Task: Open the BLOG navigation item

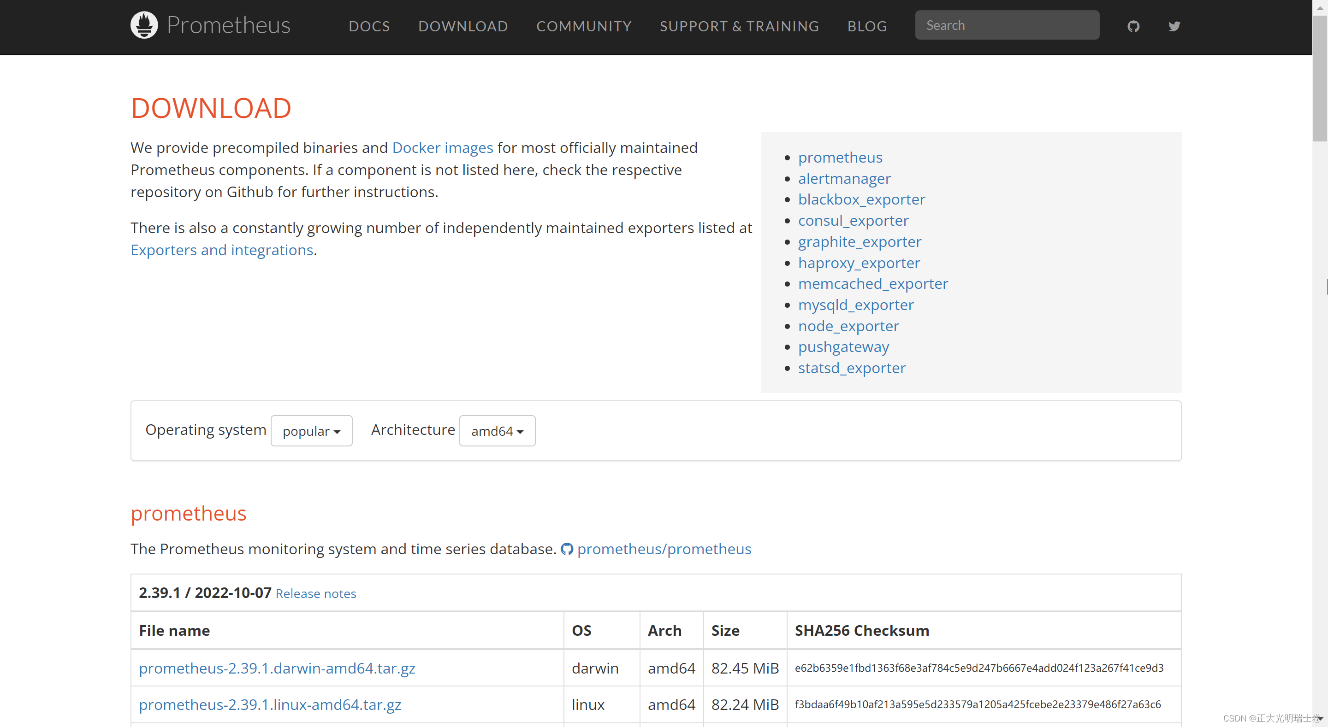Action: [867, 26]
